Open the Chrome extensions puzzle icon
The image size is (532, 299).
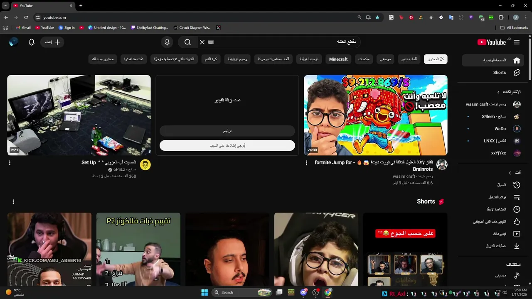[501, 17]
